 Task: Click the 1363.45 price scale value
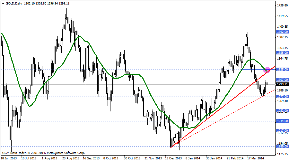[x=282, y=48]
